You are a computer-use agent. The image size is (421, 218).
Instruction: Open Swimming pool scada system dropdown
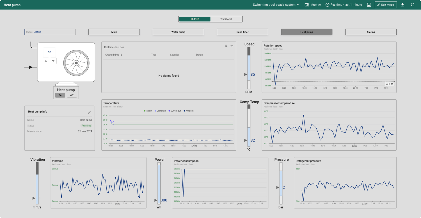coord(276,5)
